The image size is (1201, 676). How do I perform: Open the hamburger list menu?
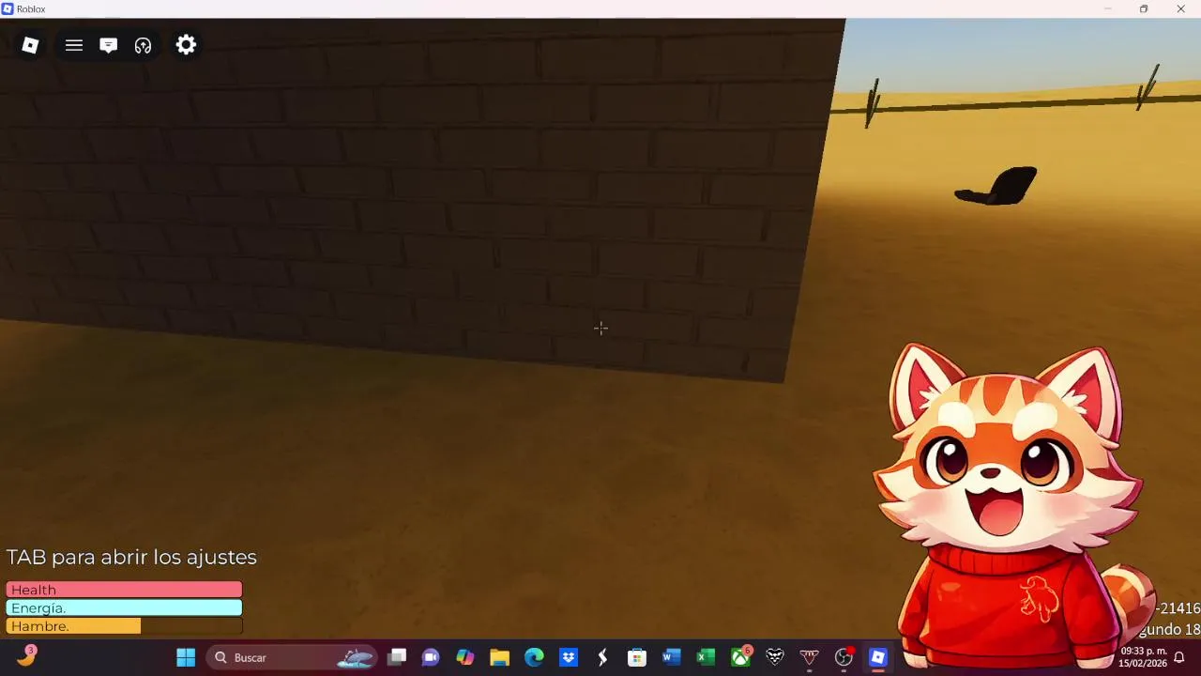tap(74, 45)
